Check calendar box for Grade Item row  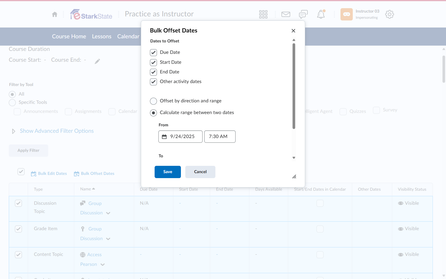tap(320, 229)
